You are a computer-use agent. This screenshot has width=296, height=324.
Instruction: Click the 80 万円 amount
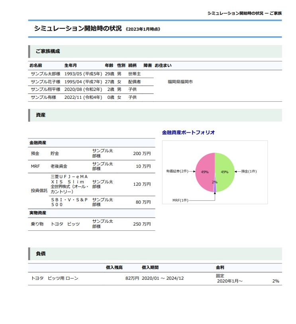click(x=143, y=202)
